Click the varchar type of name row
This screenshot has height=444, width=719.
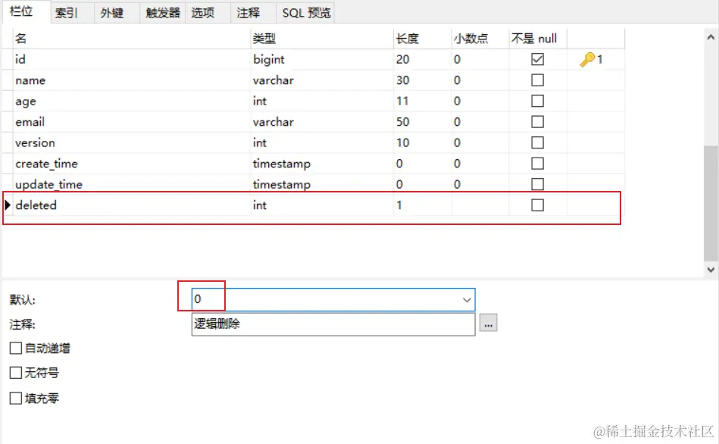[322, 80]
